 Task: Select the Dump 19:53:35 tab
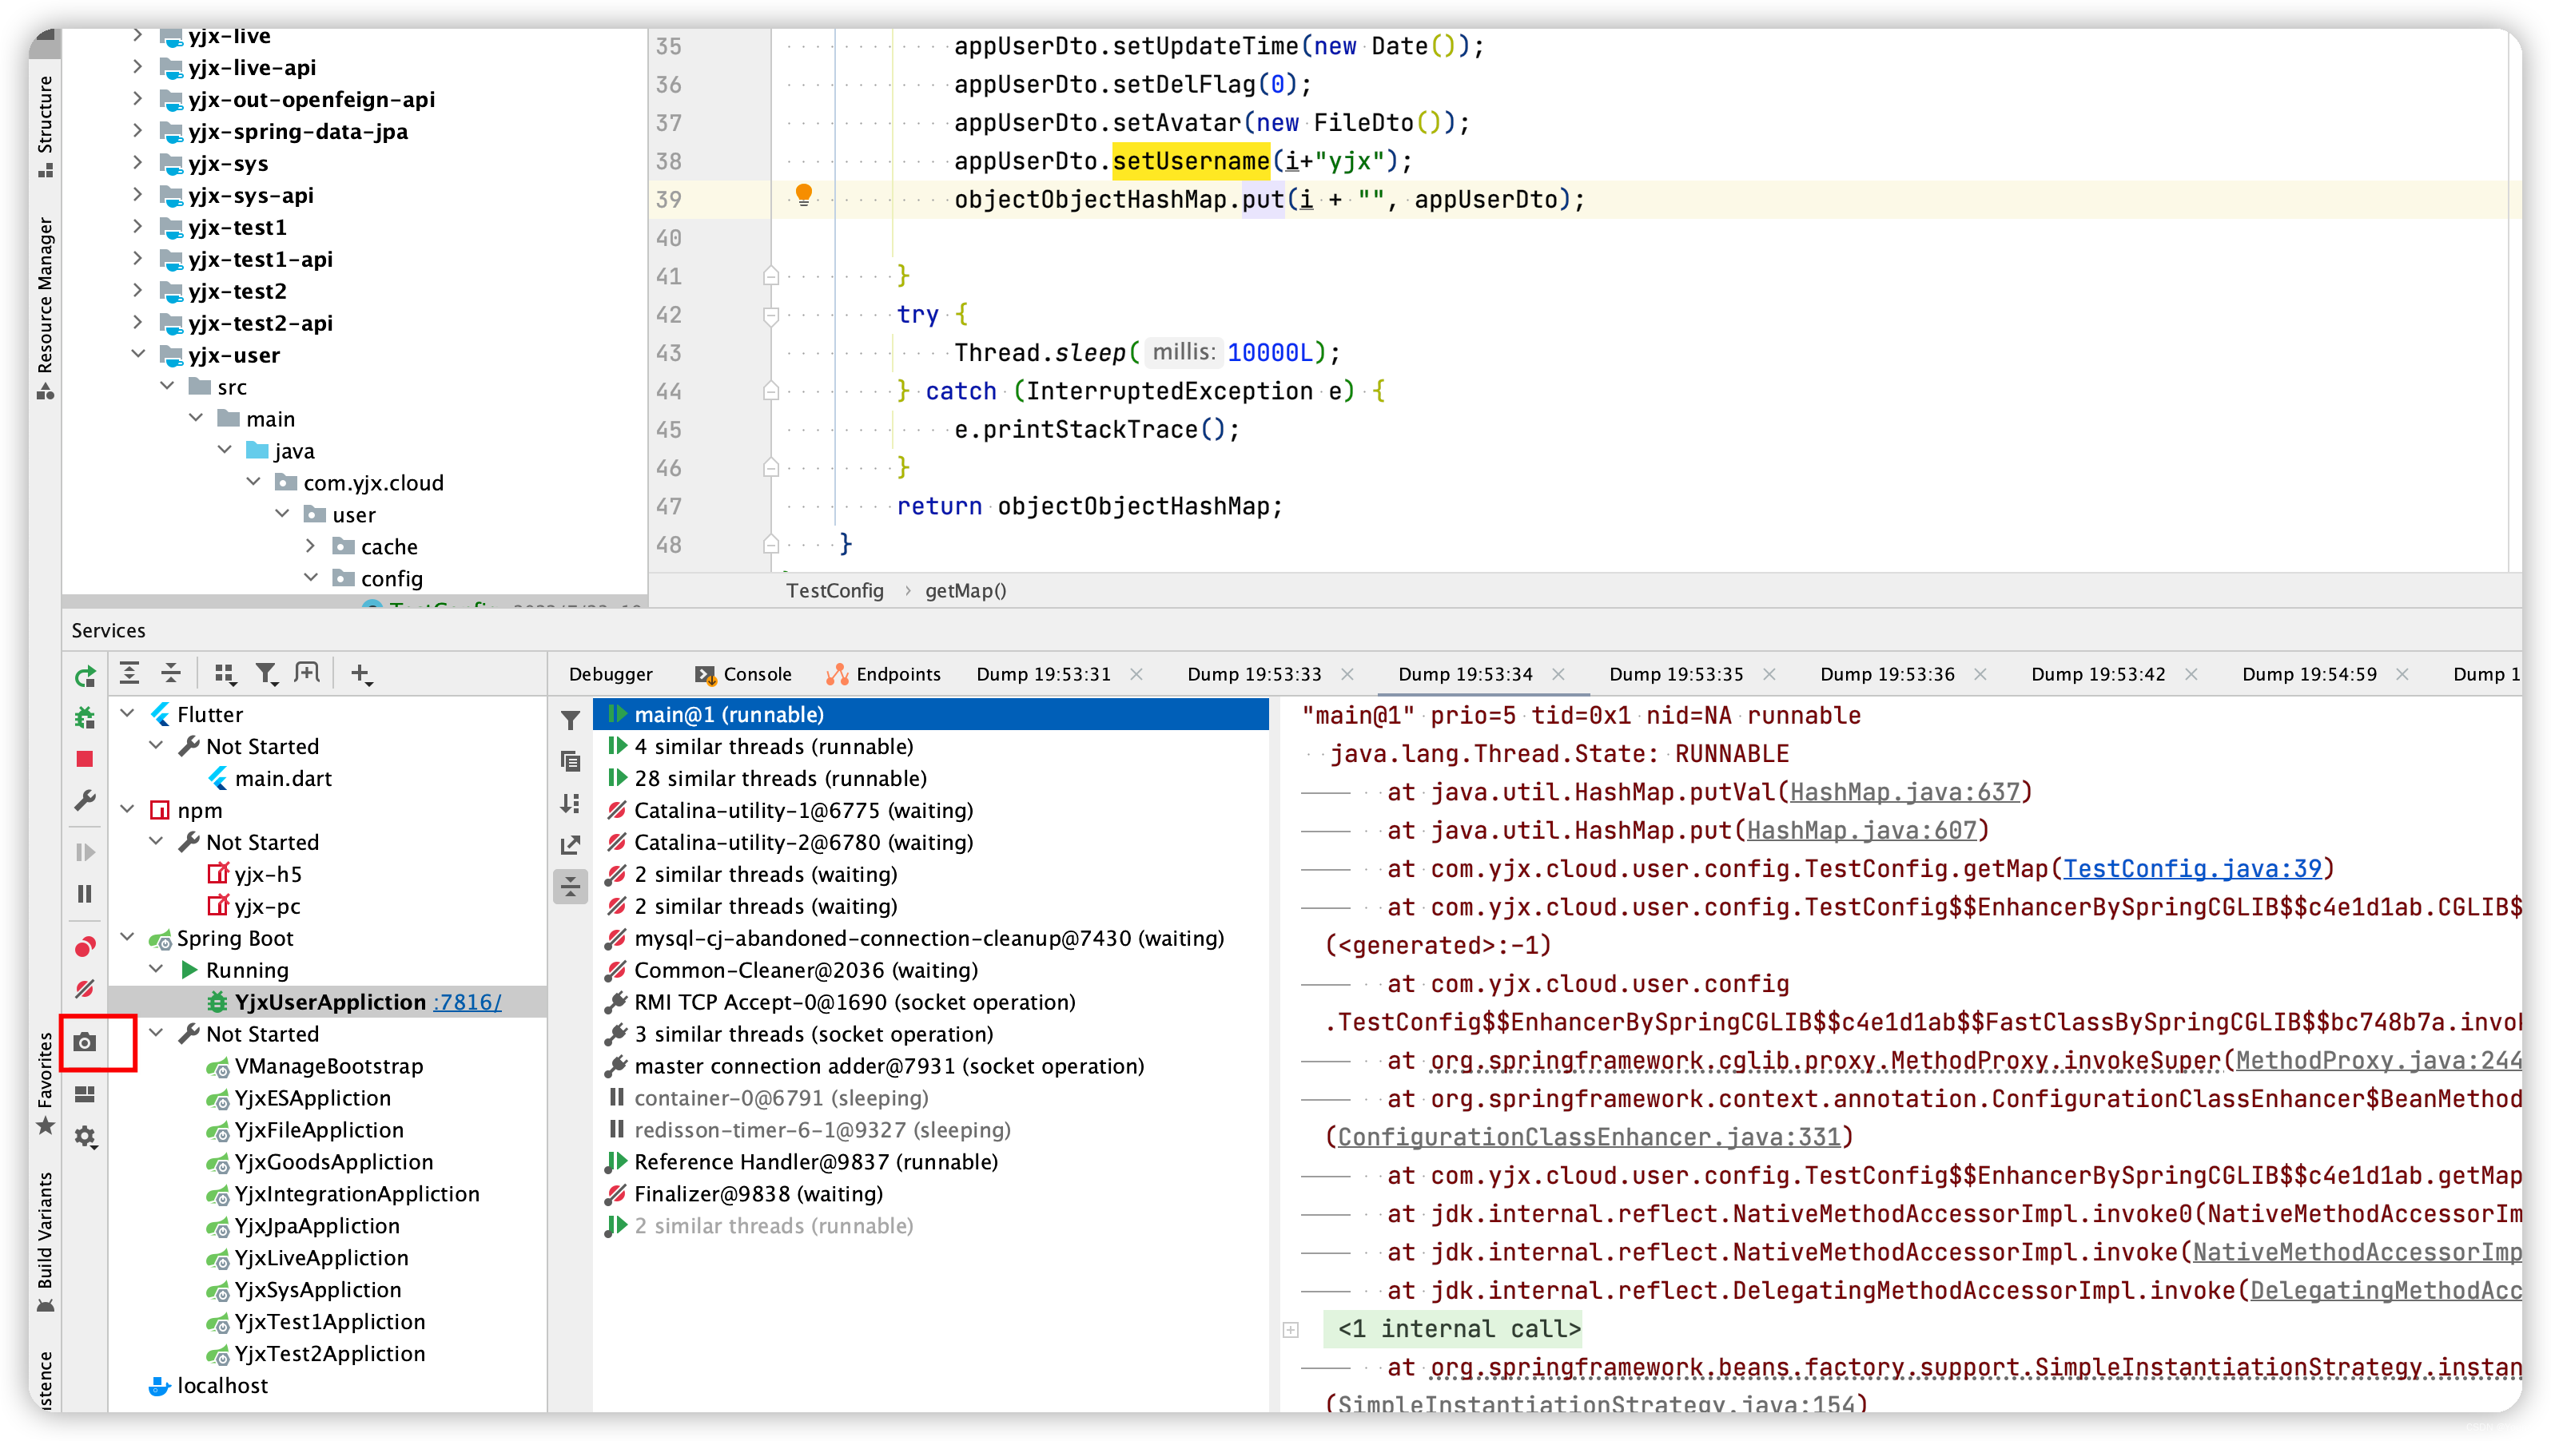point(1676,674)
